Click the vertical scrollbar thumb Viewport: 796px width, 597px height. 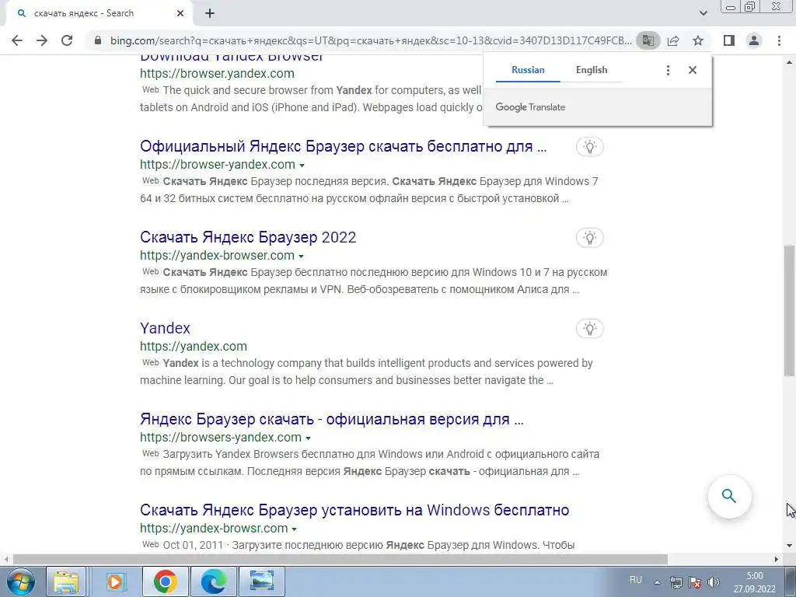(x=789, y=311)
